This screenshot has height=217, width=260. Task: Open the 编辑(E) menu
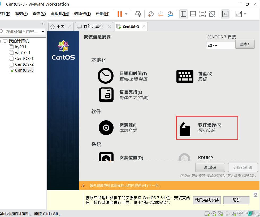[x=21, y=14]
